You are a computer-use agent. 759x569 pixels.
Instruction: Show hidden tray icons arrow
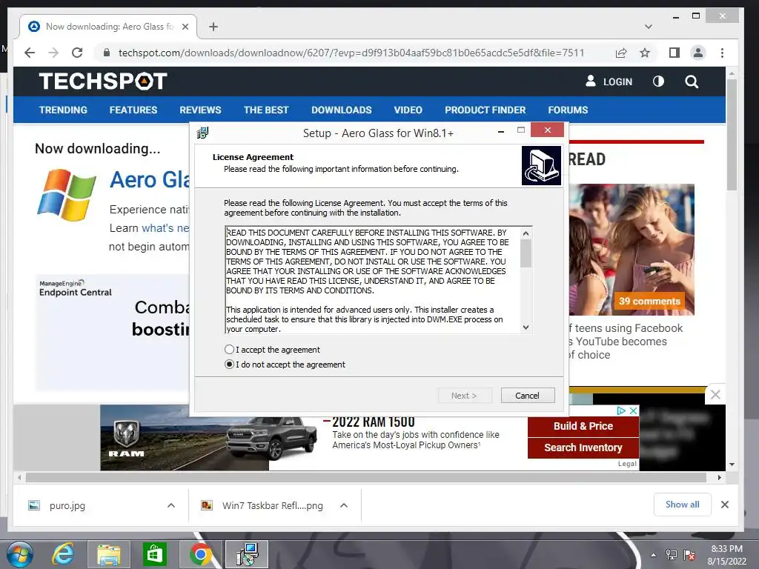pyautogui.click(x=654, y=555)
